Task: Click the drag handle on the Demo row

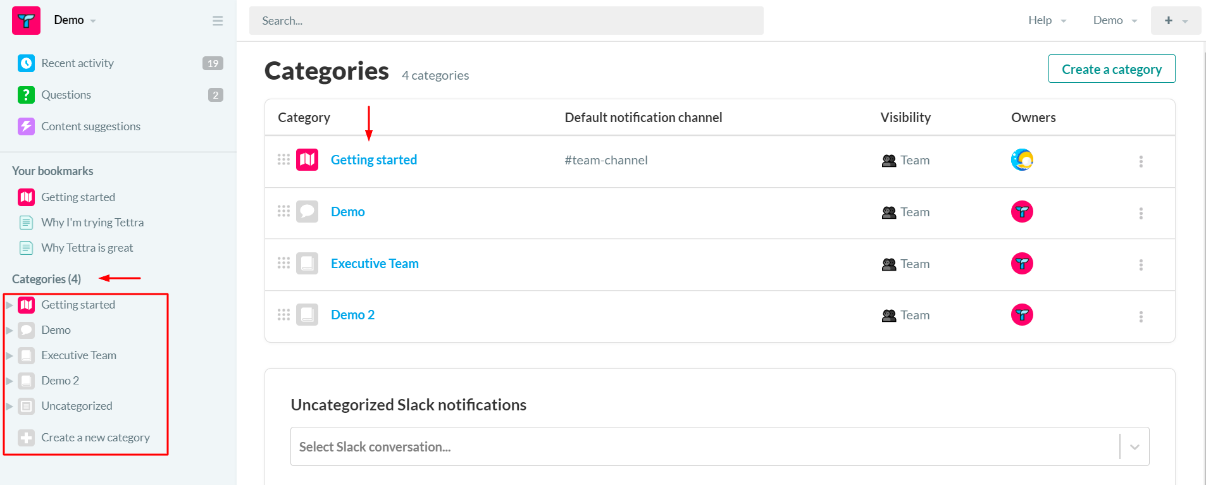Action: coord(283,211)
